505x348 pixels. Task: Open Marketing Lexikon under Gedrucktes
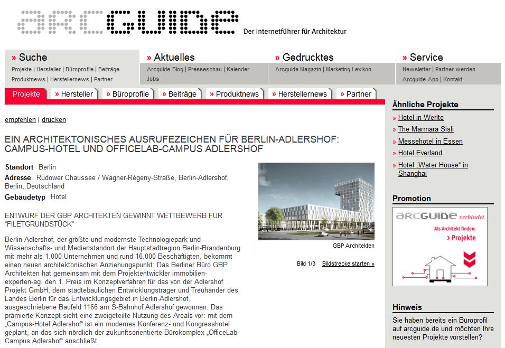tap(349, 69)
